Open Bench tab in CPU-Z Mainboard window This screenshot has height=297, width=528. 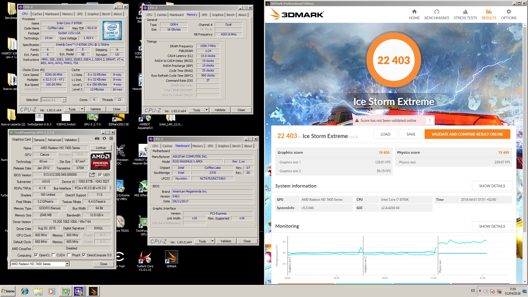236,146
